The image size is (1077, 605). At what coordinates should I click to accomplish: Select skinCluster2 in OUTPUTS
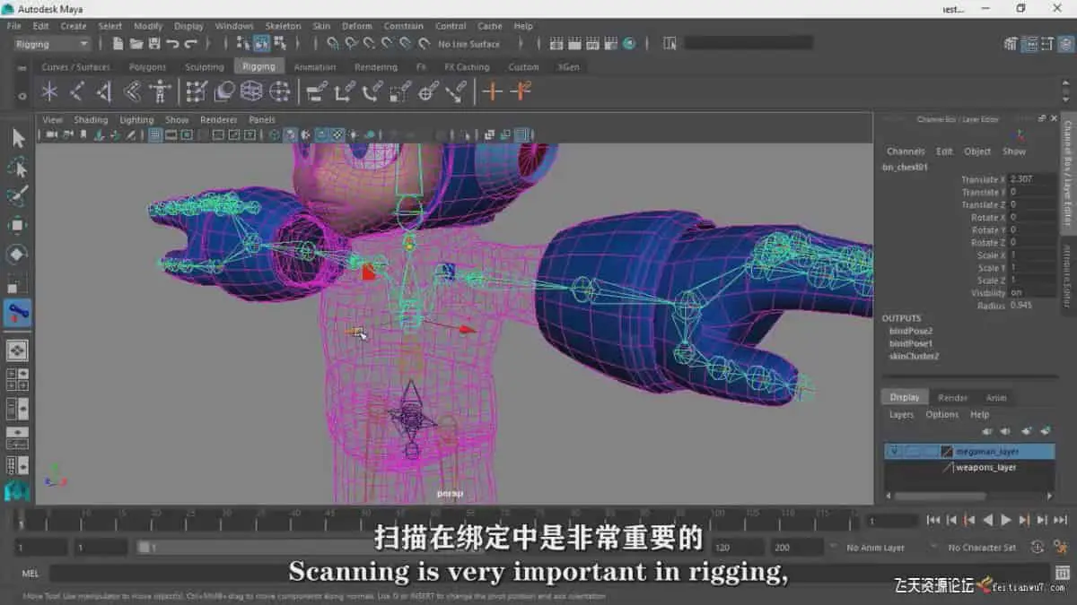coord(914,356)
